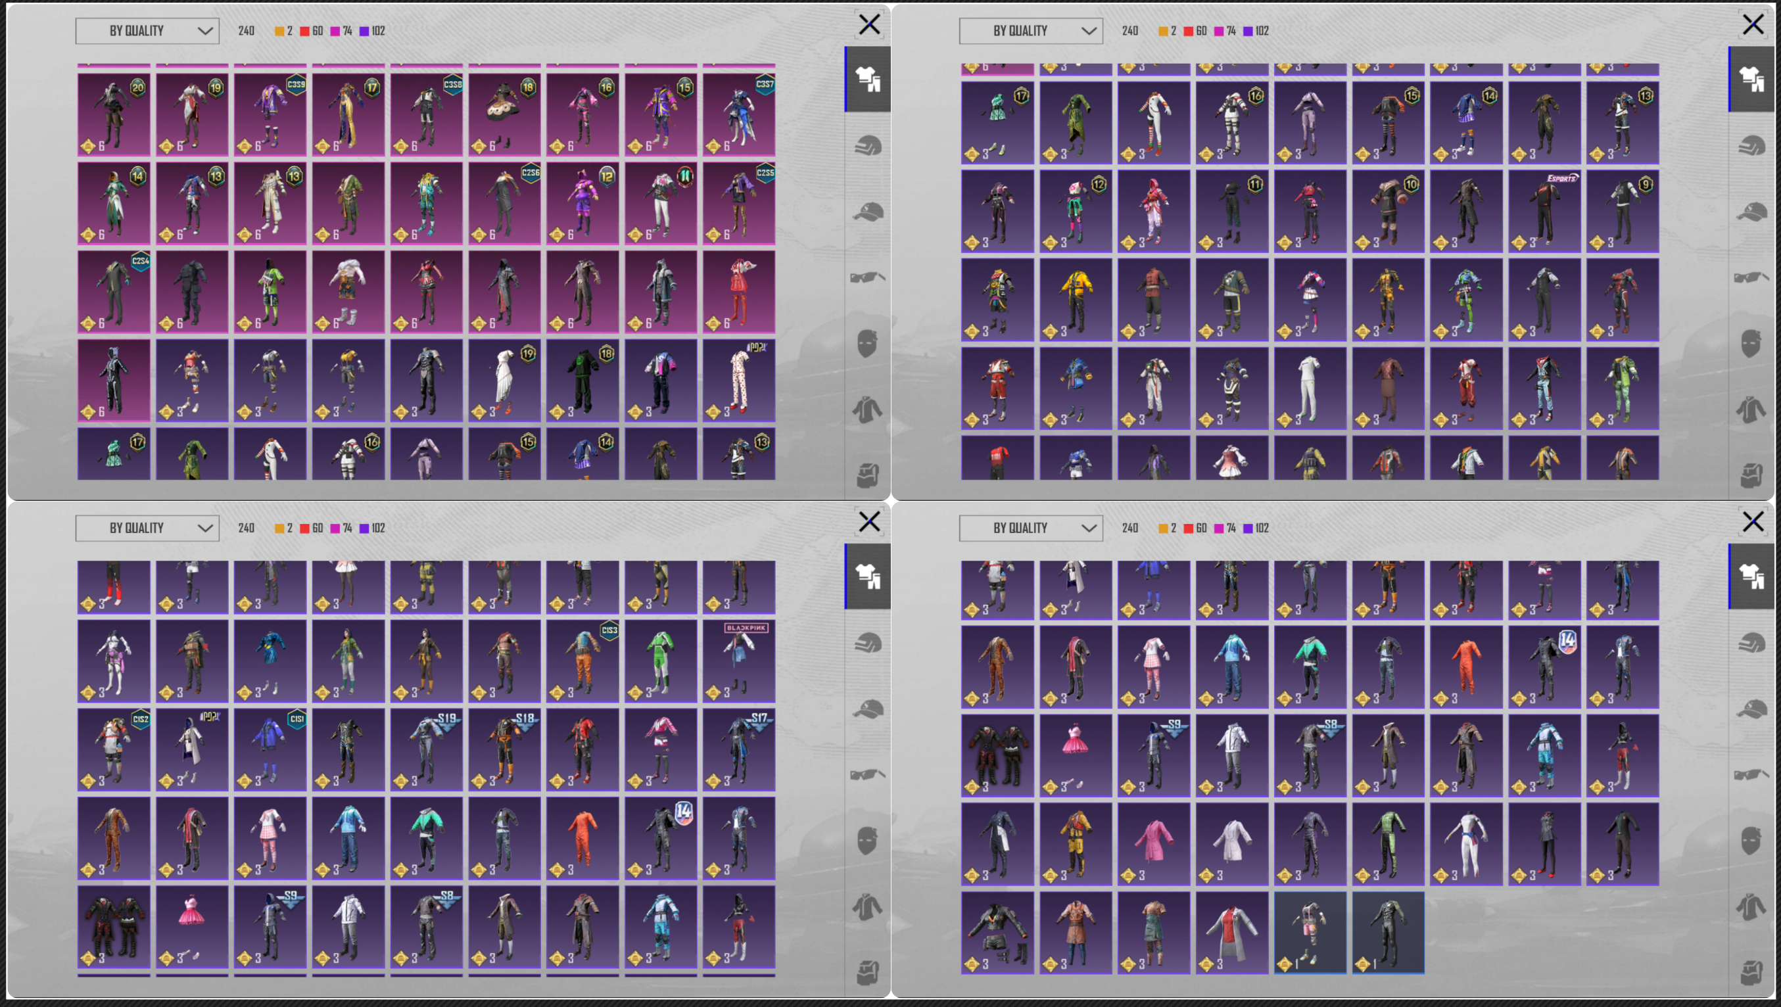The image size is (1781, 1007).
Task: Open BY QUALITY sort dropdown in bottom-right panel
Action: [1032, 528]
